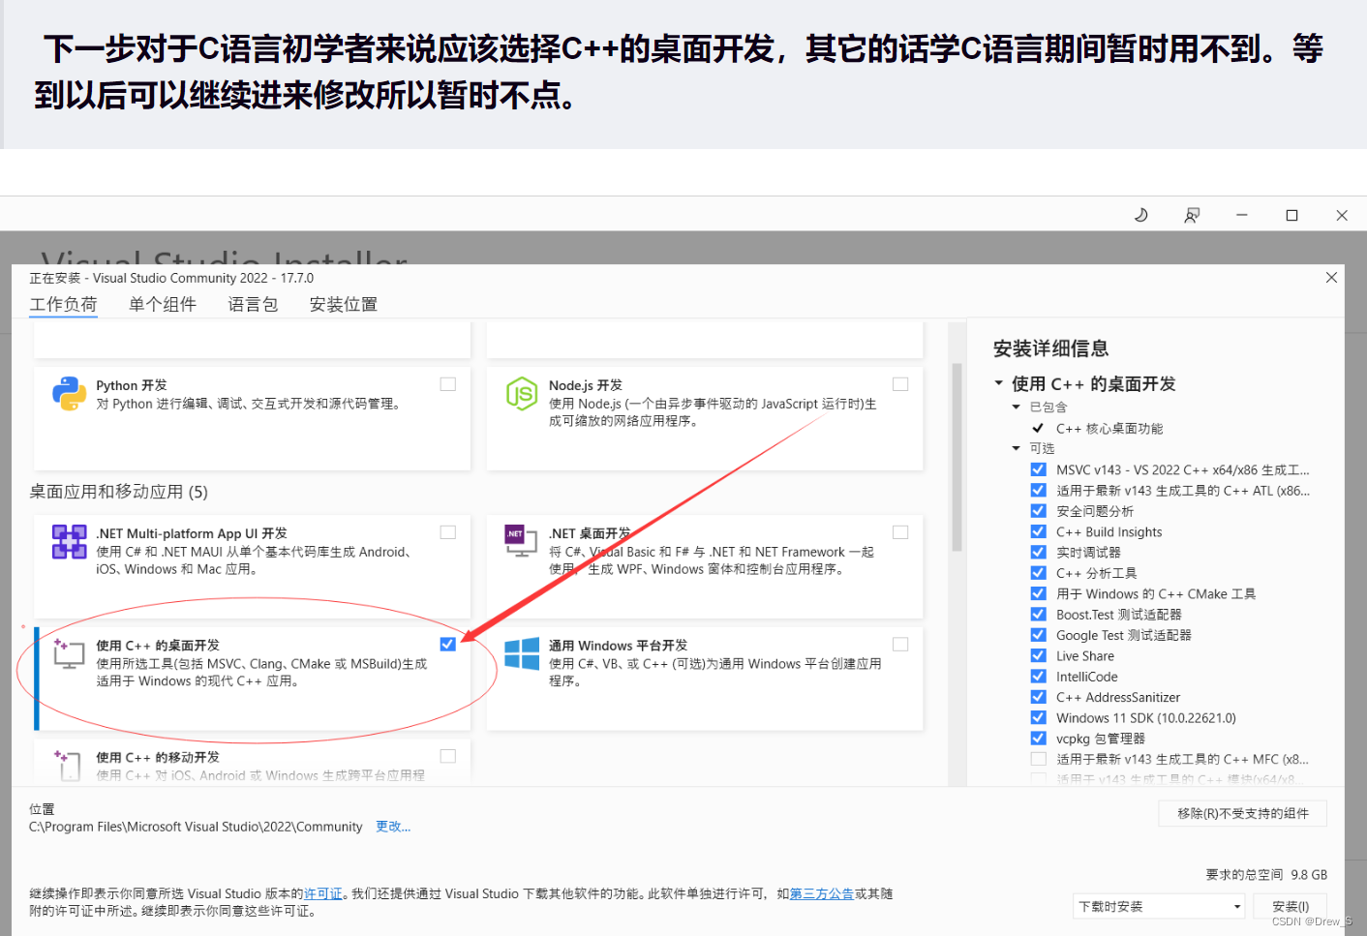
Task: Uncheck Google Test 测试适配器 option
Action: point(1039,635)
